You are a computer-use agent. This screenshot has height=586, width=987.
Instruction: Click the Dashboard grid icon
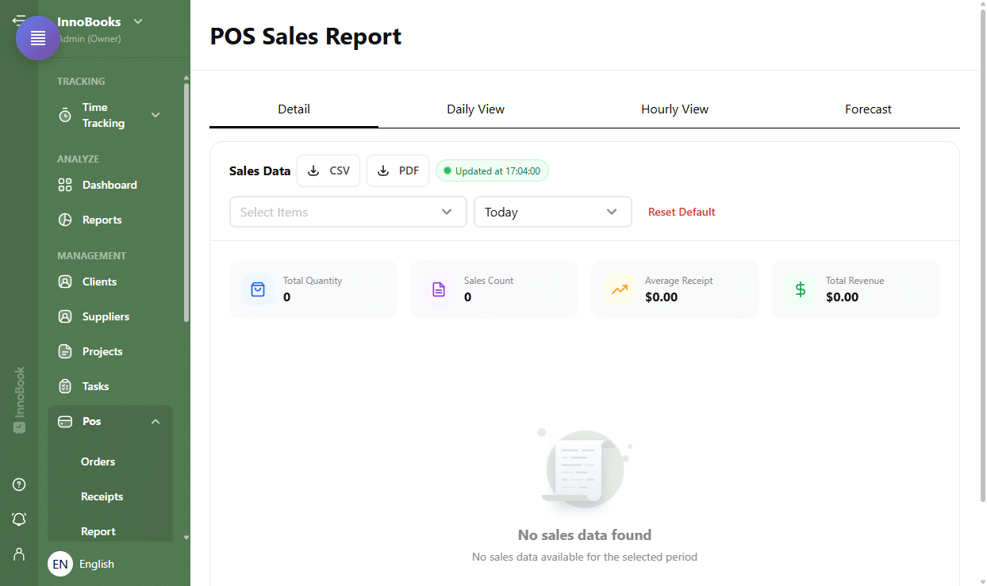pos(65,185)
